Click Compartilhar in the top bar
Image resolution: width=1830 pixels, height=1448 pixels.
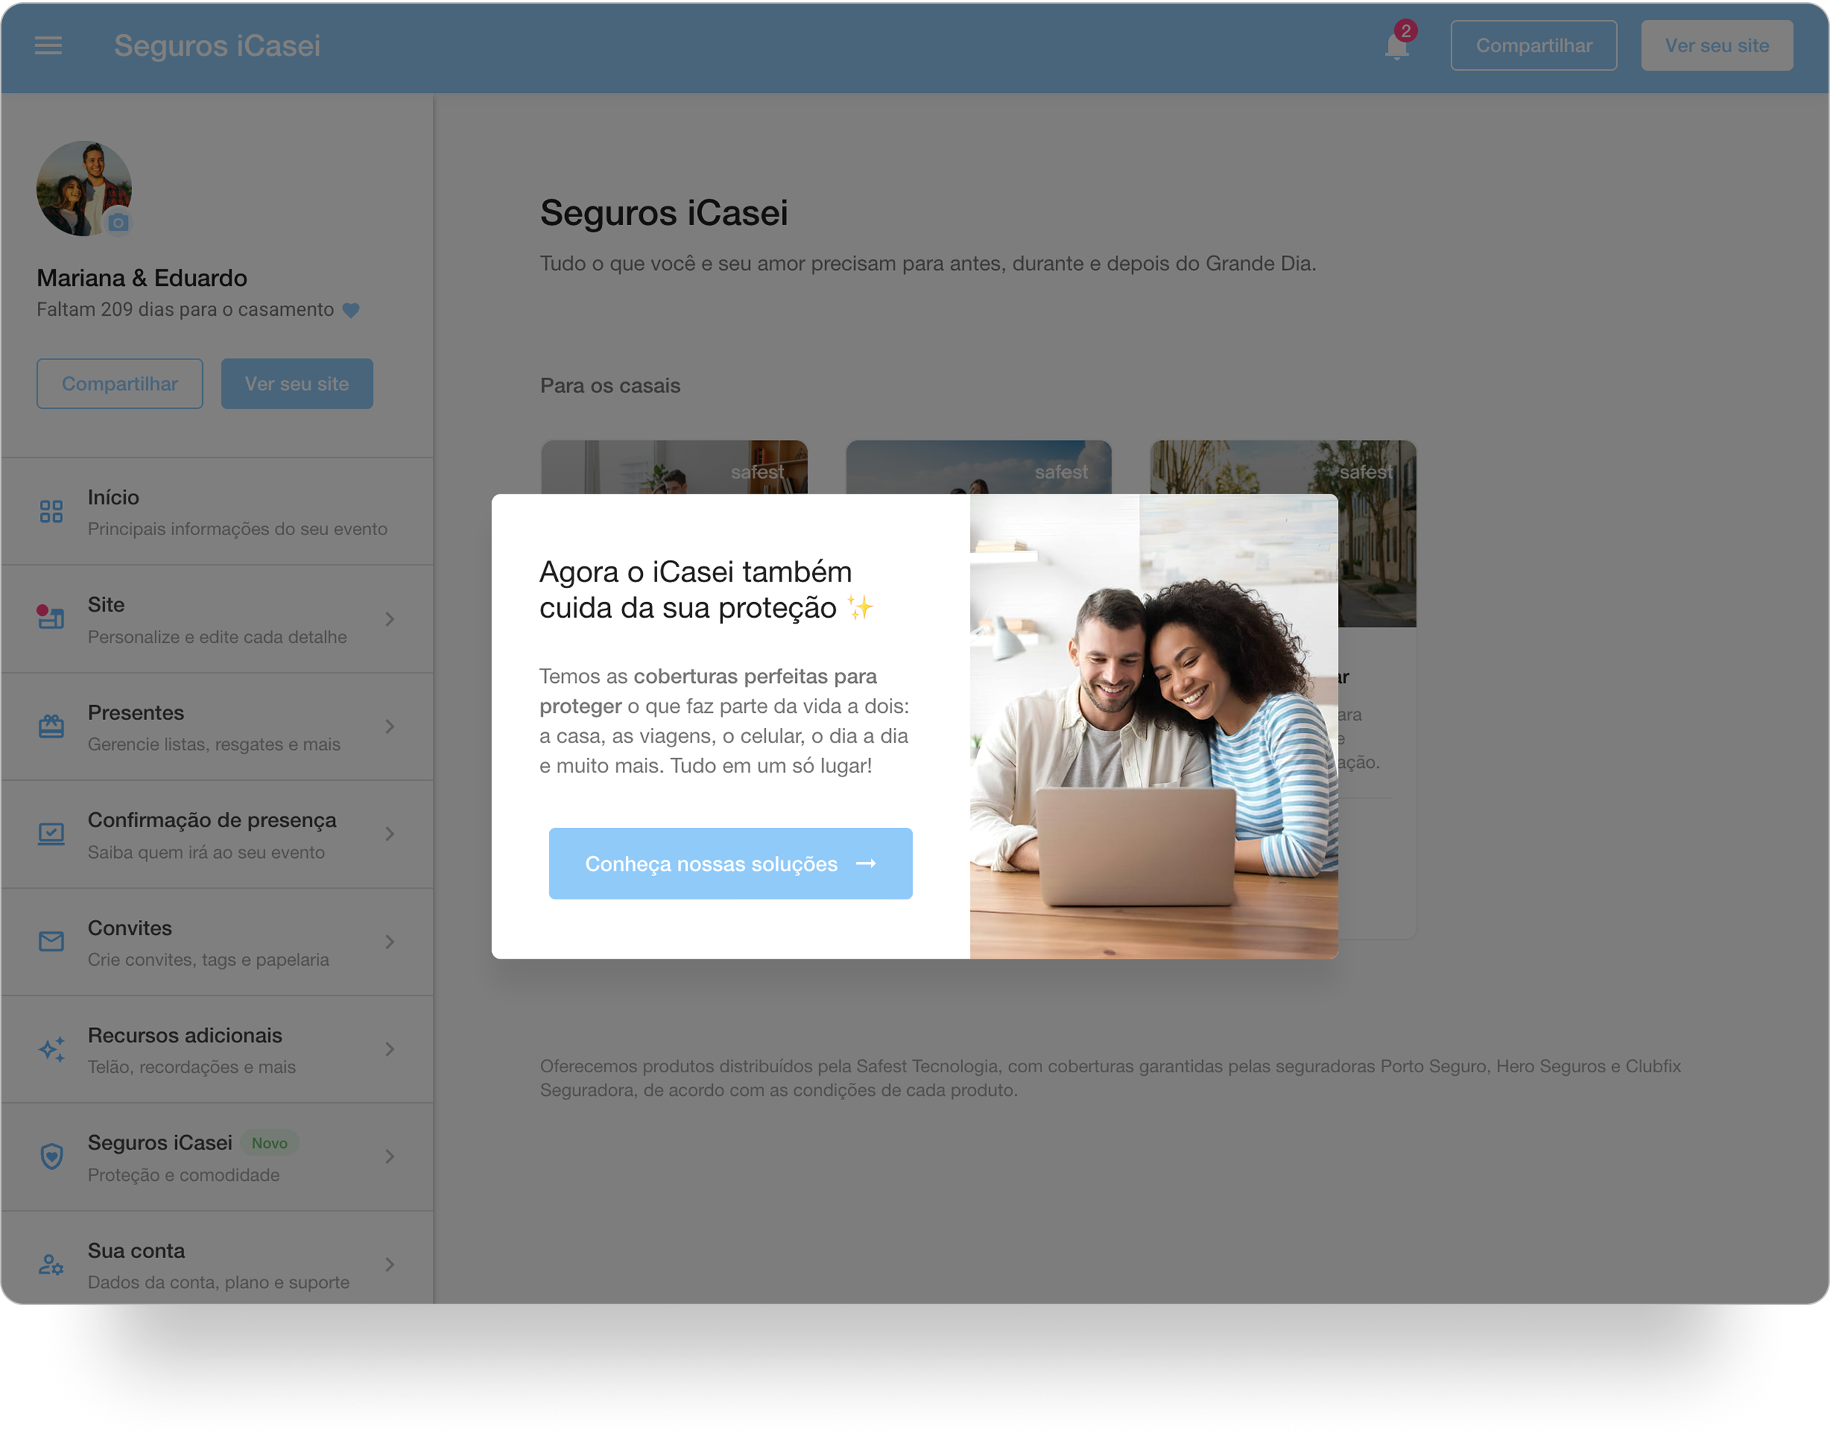(1534, 46)
